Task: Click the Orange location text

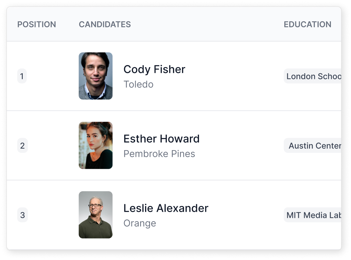Action: (140, 223)
